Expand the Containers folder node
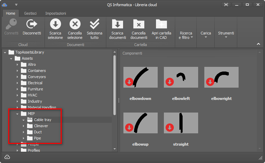The image size is (265, 163). click(17, 71)
